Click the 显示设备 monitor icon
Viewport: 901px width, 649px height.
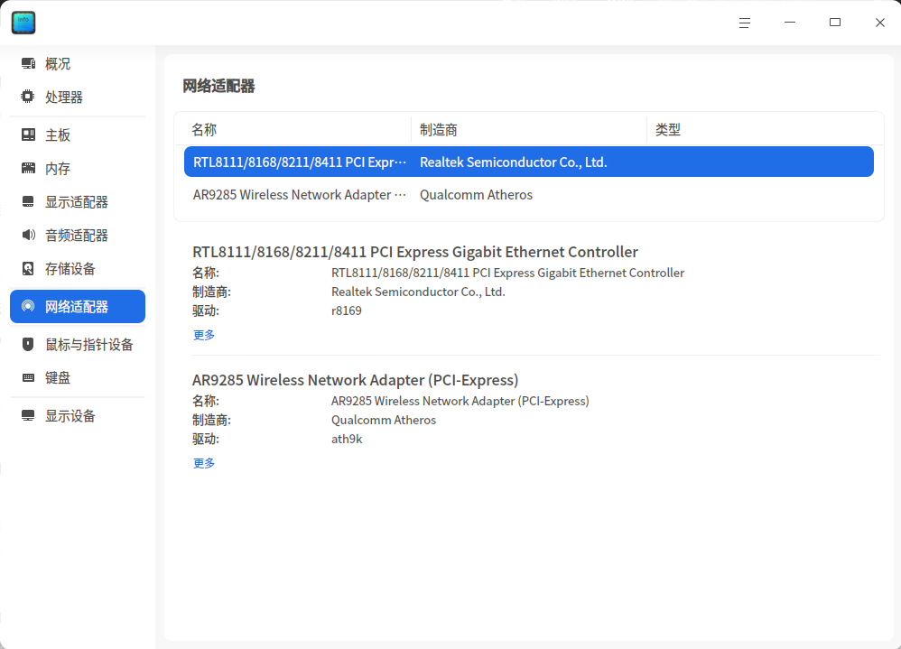point(28,415)
